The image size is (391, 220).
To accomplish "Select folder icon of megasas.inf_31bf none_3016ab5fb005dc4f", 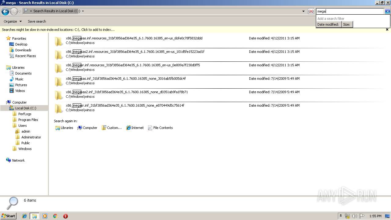I will click(59, 81).
